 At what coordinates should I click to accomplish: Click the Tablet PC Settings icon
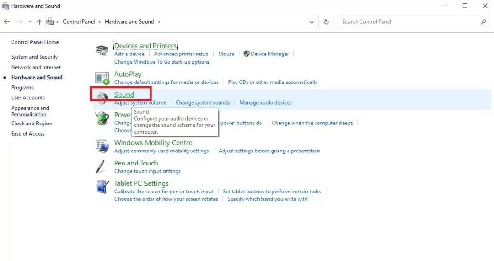click(102, 187)
